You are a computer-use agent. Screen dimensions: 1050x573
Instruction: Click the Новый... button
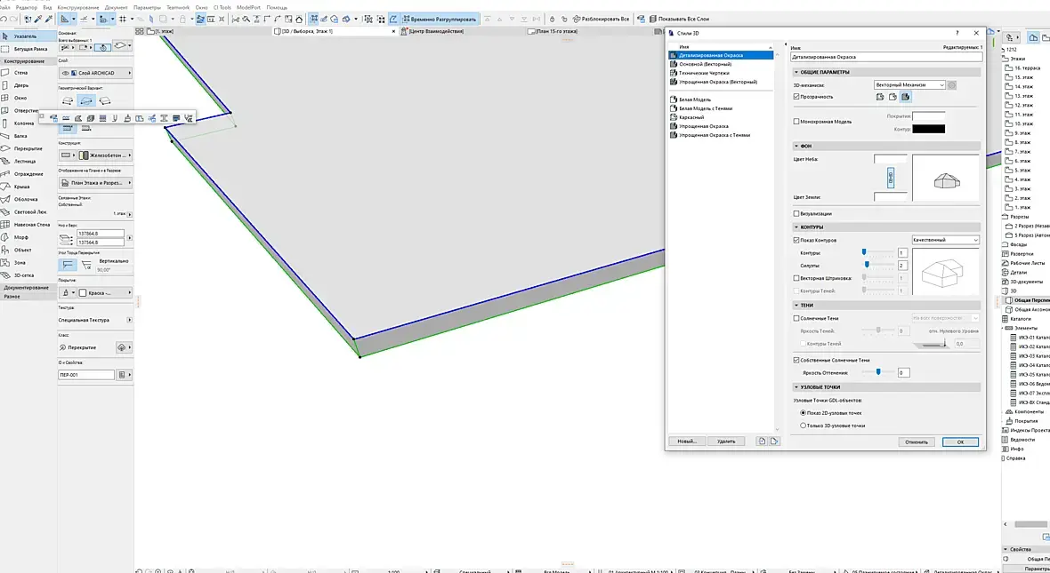pos(687,442)
